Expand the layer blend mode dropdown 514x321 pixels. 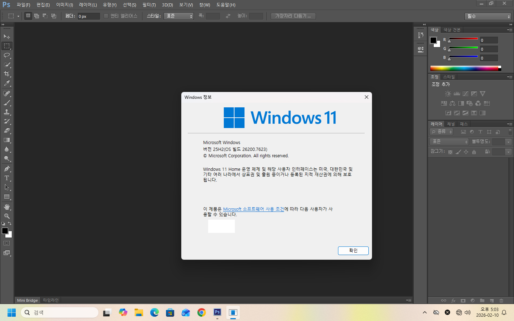449,142
